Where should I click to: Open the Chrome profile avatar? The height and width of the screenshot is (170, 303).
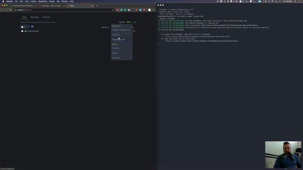(x=150, y=10)
